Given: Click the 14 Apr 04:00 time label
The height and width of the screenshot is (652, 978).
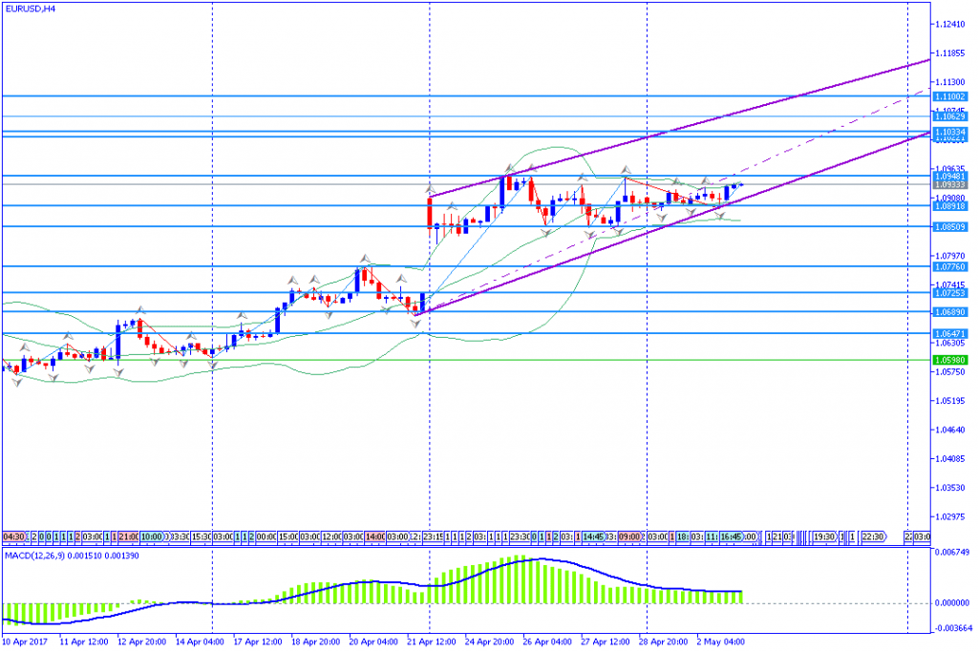Looking at the screenshot, I should (x=200, y=641).
